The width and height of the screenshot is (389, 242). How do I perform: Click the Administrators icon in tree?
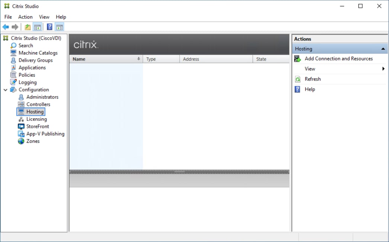click(x=21, y=97)
